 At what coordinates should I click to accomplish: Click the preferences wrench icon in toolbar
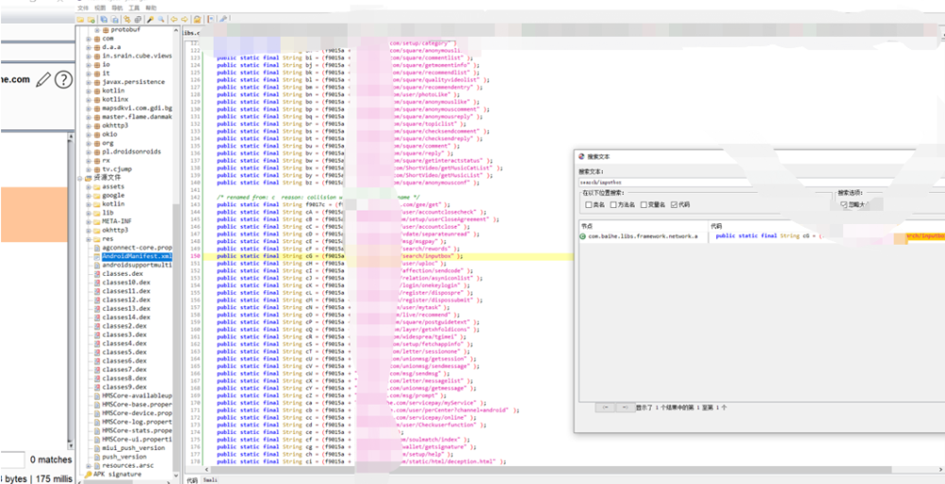pos(225,19)
